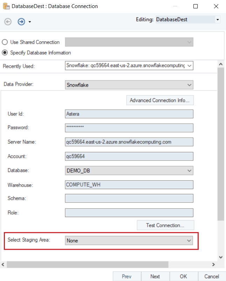This screenshot has width=226, height=281.
Task: Select the Specify Database Information radio button
Action: pos(5,53)
